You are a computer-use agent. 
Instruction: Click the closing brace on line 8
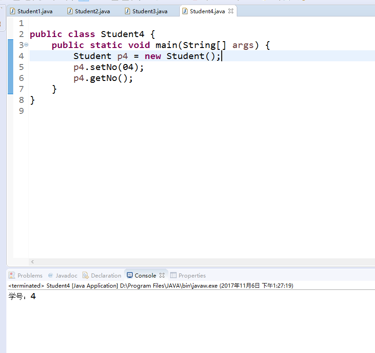coord(32,100)
